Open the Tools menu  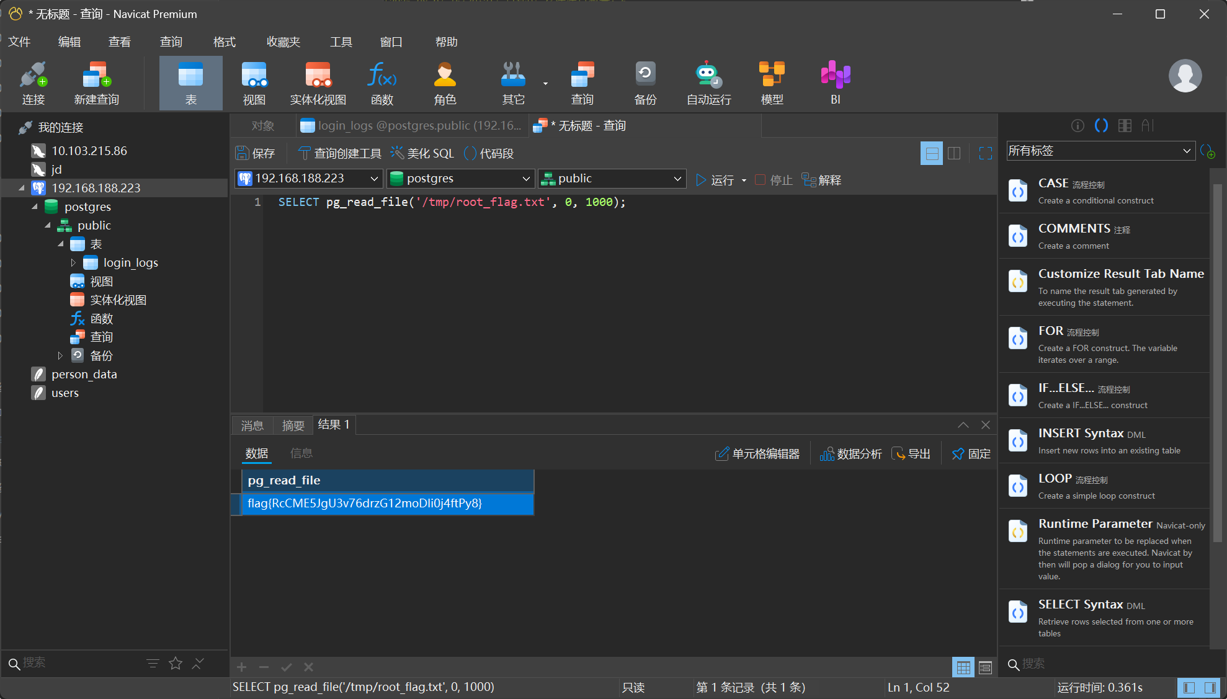(x=341, y=42)
